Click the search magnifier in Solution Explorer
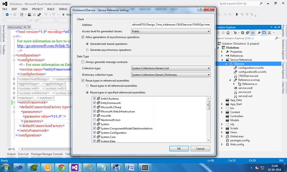The width and height of the screenshot is (287, 172). pos(277,38)
